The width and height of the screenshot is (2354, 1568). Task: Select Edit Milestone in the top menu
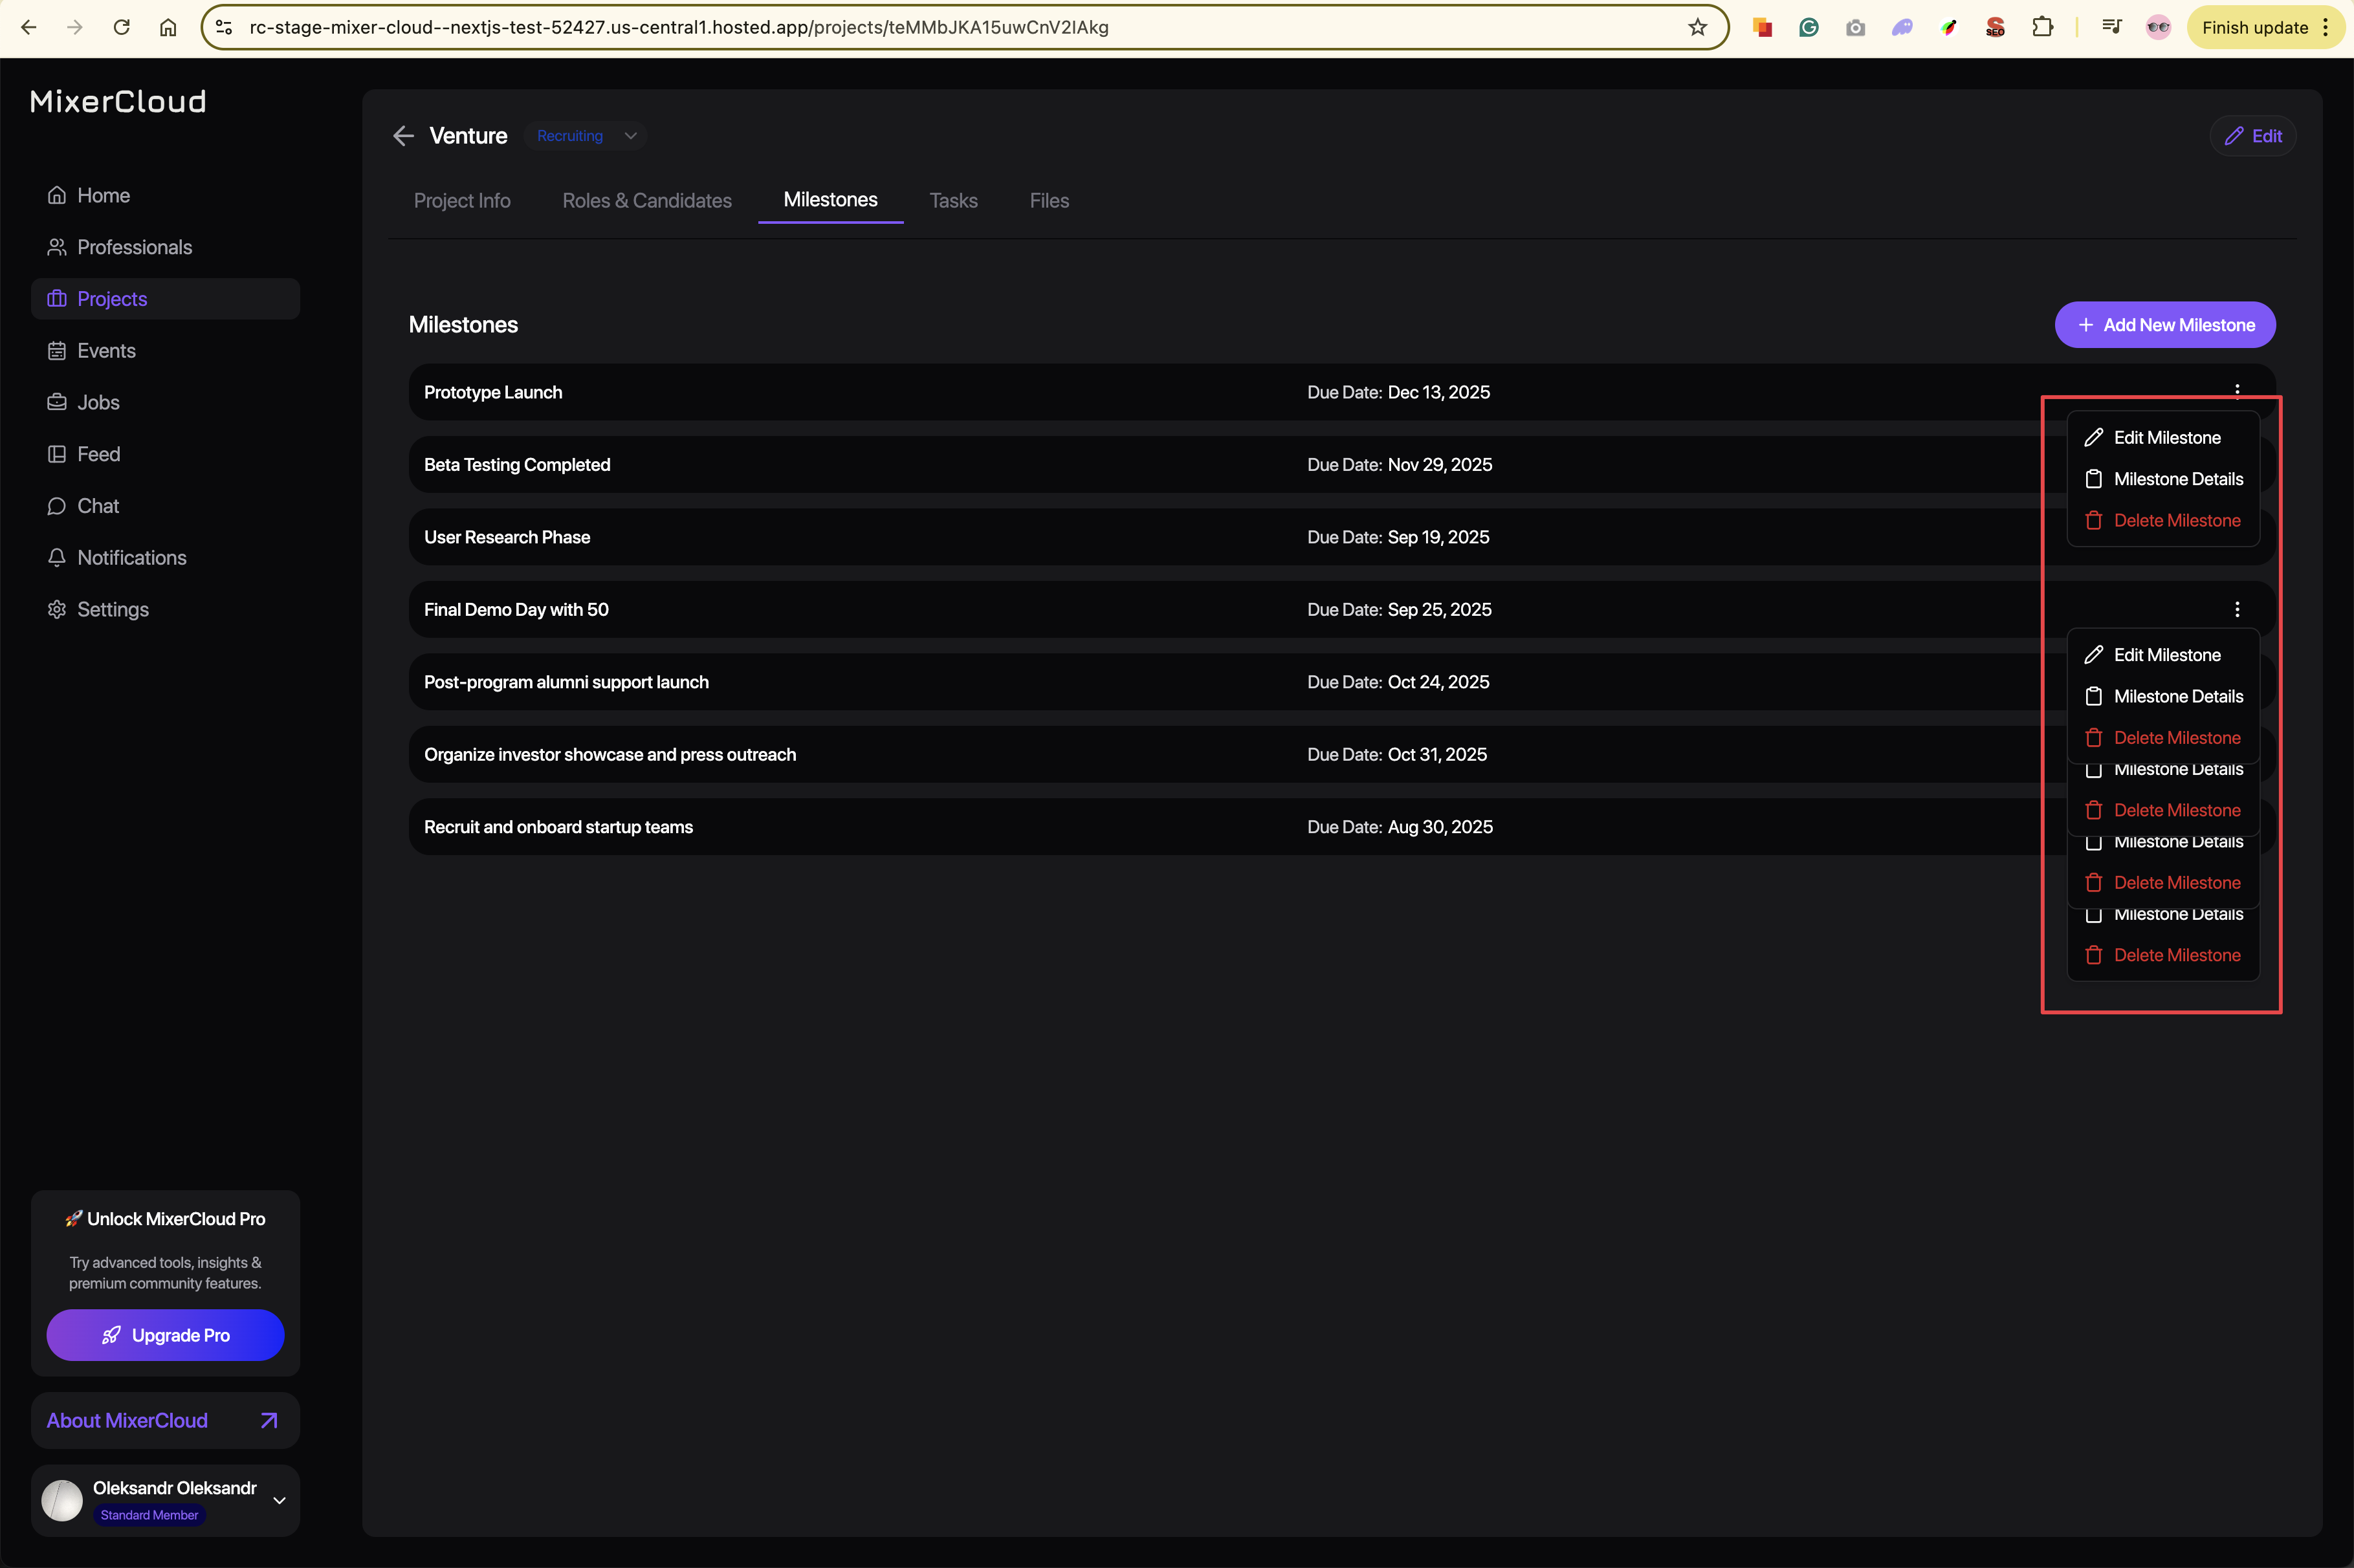pos(2166,438)
